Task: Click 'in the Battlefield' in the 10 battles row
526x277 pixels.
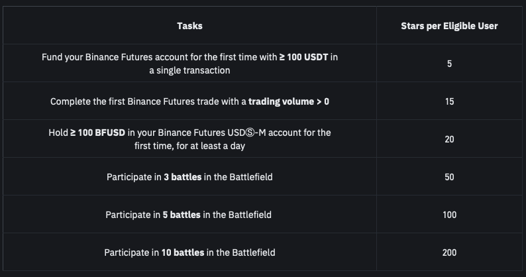Action: pyautogui.click(x=241, y=252)
